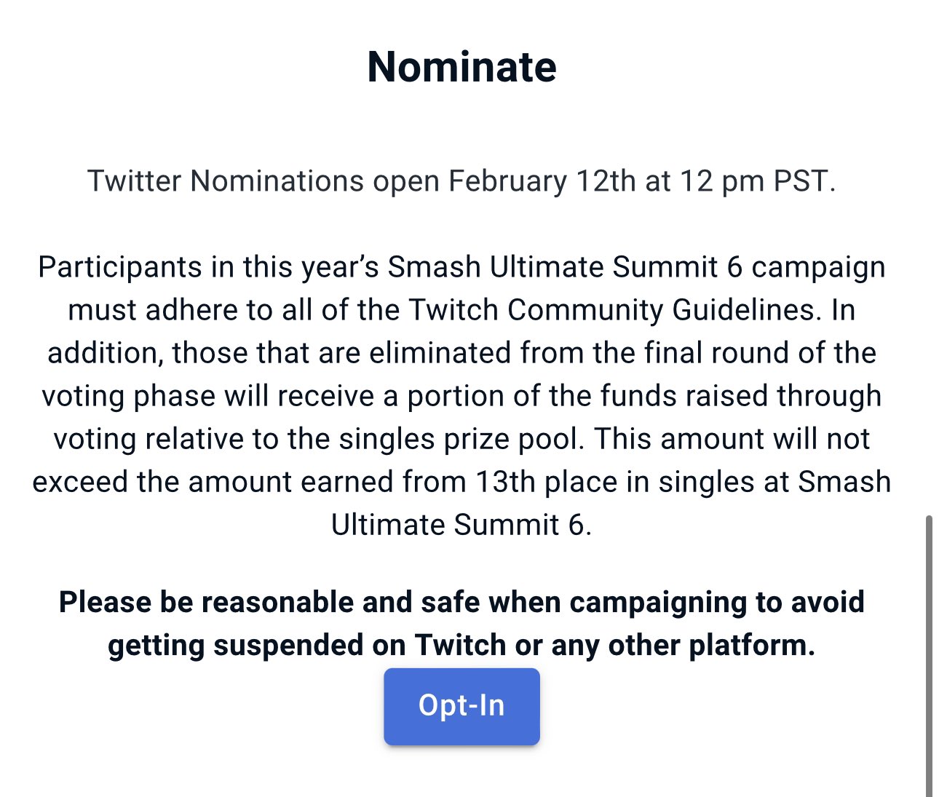Click the 'voting phase will receive' line

(208, 396)
